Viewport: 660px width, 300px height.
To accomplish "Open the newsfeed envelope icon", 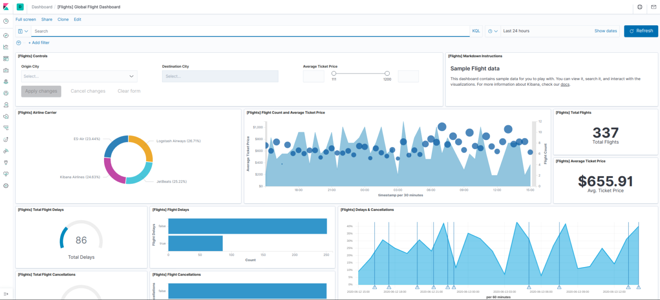I will [x=654, y=7].
